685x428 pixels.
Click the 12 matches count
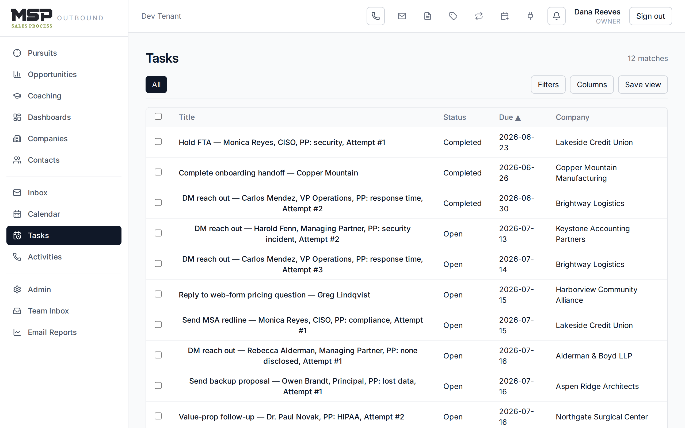coord(648,58)
